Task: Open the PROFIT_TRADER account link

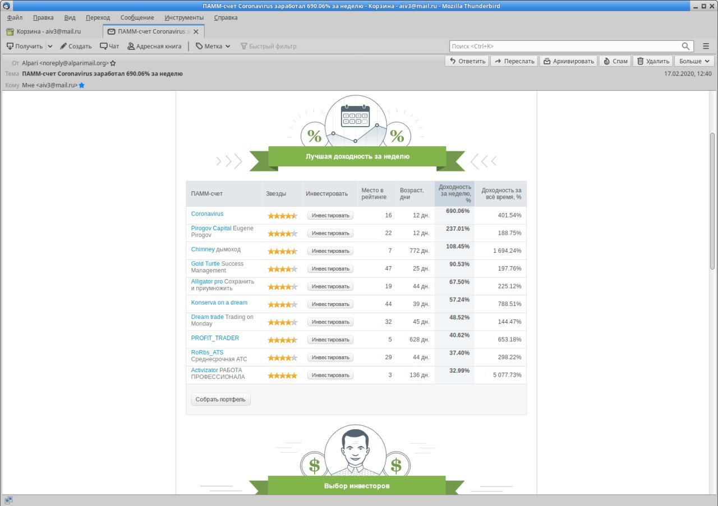Action: (215, 338)
